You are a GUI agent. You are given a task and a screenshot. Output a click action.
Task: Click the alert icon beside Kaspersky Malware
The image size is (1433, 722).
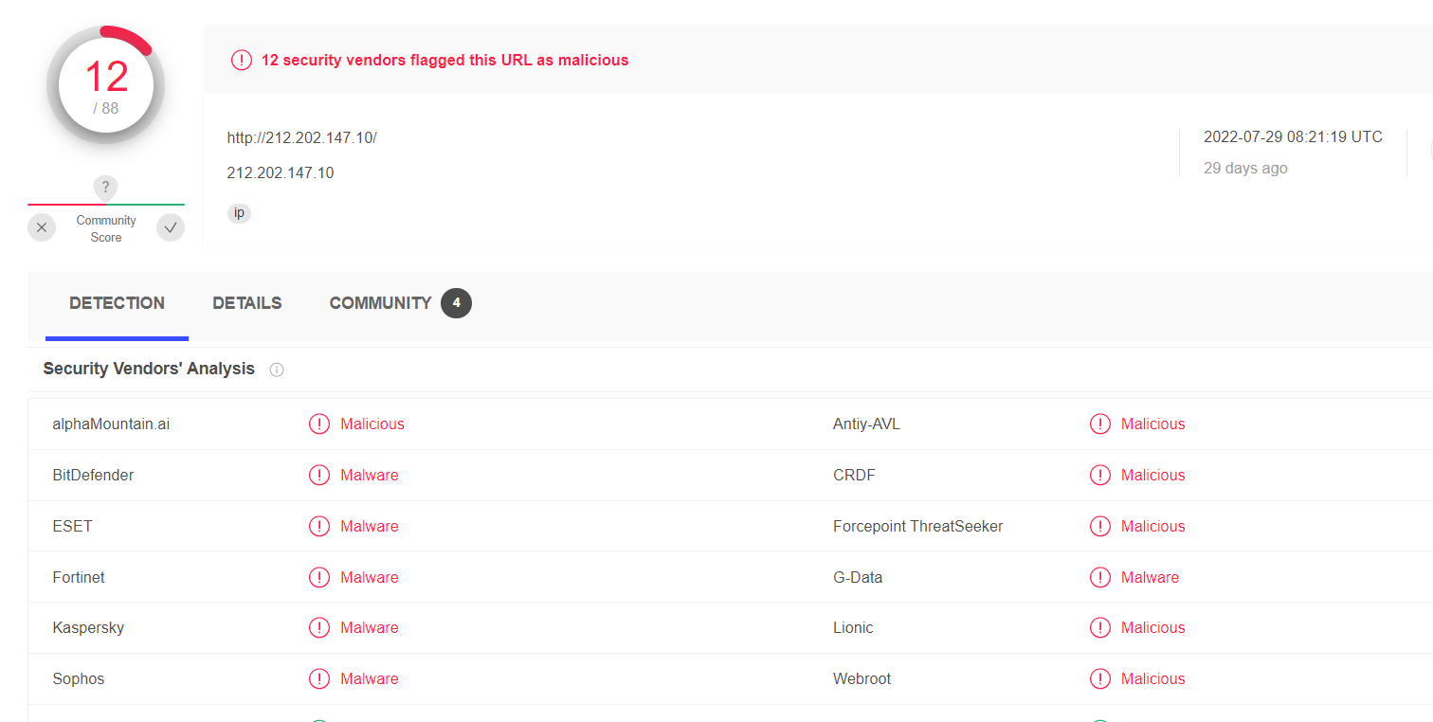click(319, 627)
